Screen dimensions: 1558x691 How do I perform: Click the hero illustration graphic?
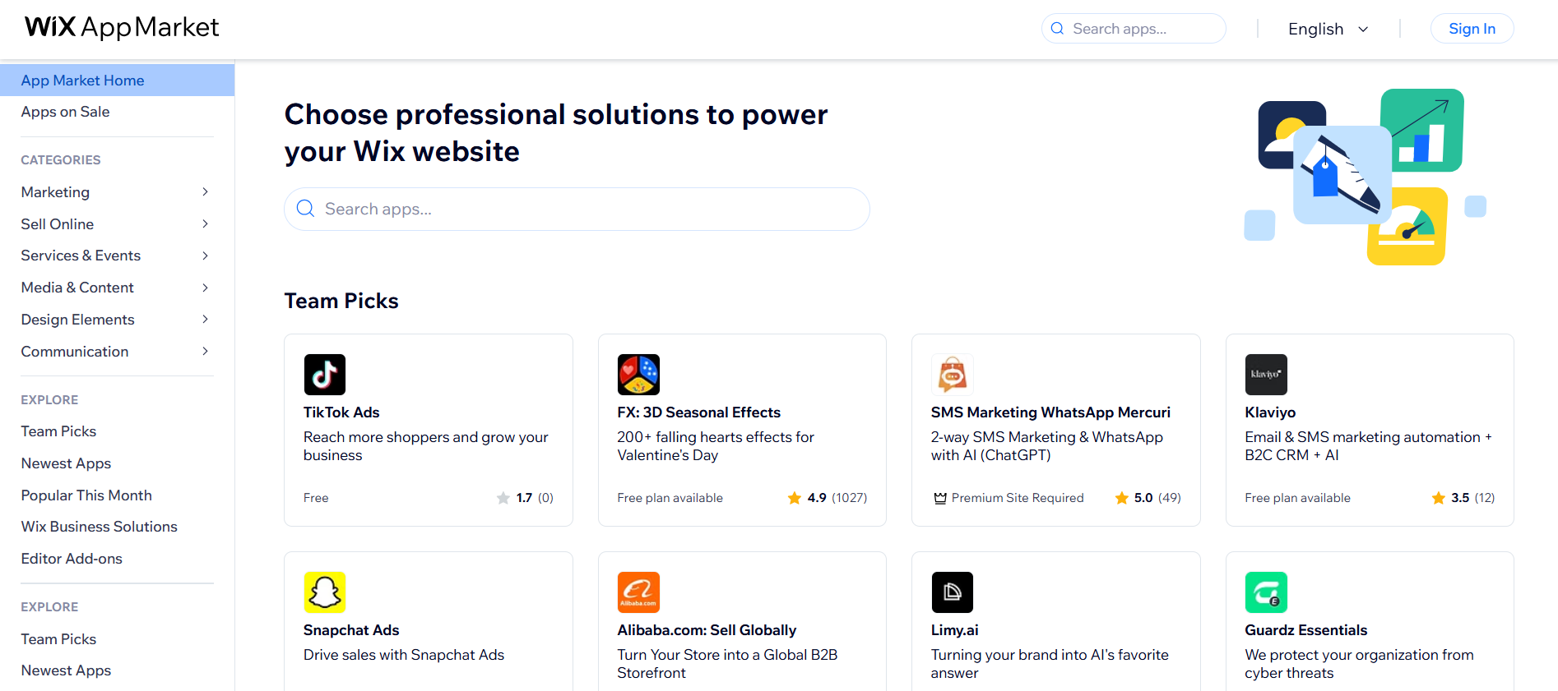1366,177
